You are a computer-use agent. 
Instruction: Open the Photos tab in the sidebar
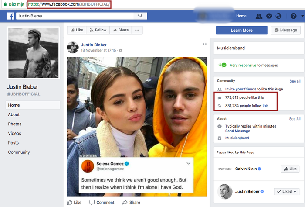pyautogui.click(x=14, y=124)
